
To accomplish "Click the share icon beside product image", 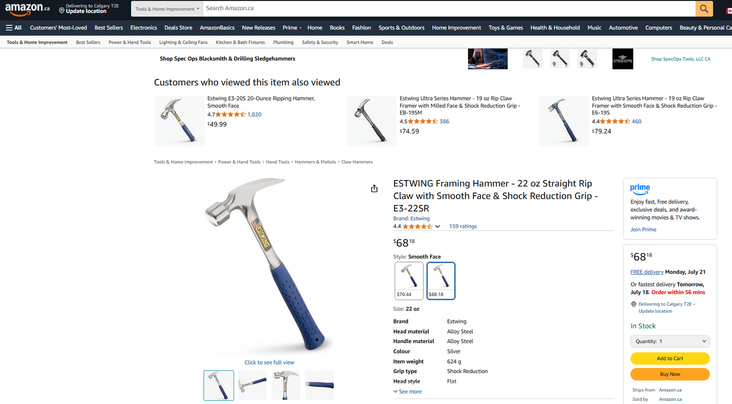I will pyautogui.click(x=374, y=189).
